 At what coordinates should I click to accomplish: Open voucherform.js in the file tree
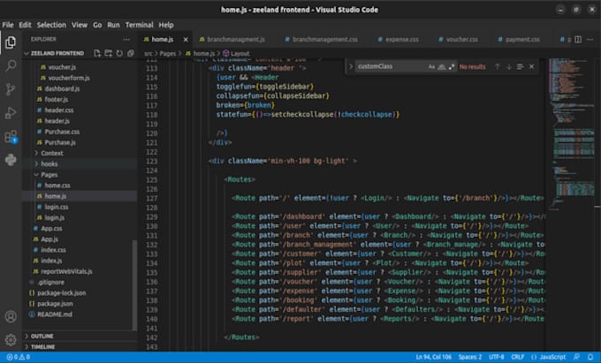[69, 78]
